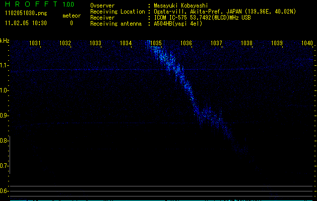This screenshot has height=201, width=317.
Task: Click the Ovserver field label
Action: click(102, 6)
